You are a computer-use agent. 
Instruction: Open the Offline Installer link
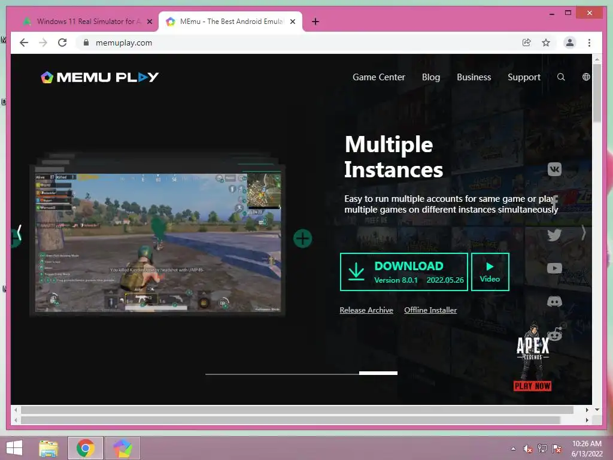pyautogui.click(x=430, y=310)
